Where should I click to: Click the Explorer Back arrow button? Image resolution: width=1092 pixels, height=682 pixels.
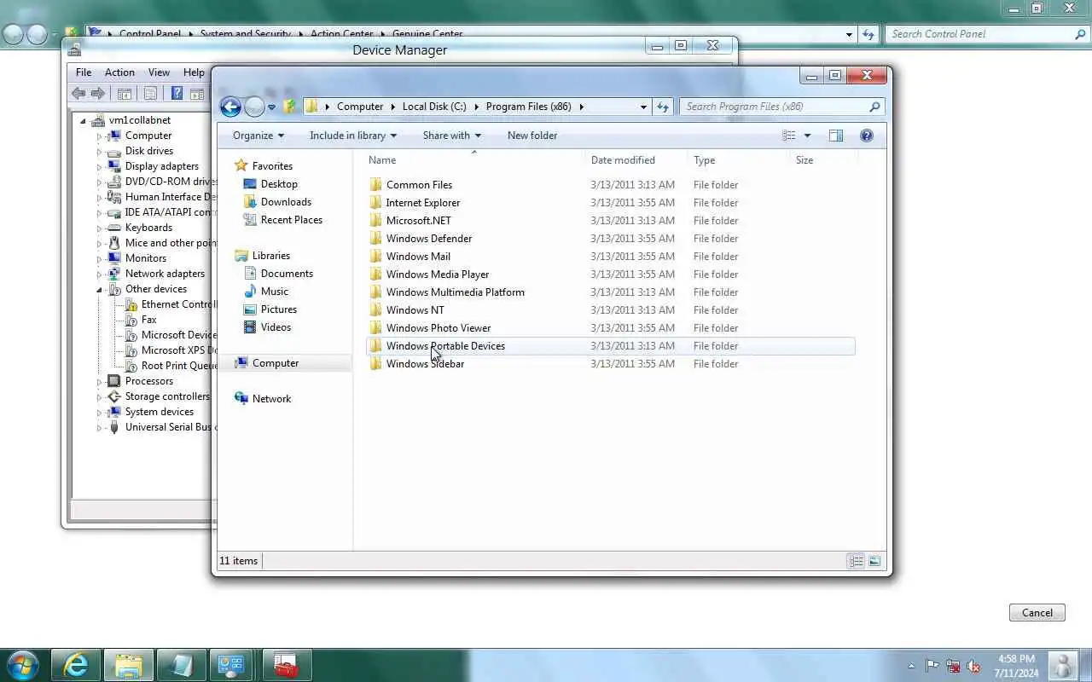(230, 107)
